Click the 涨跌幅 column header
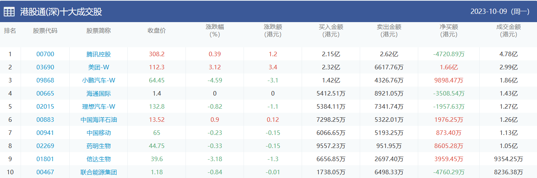 [x=215, y=31]
